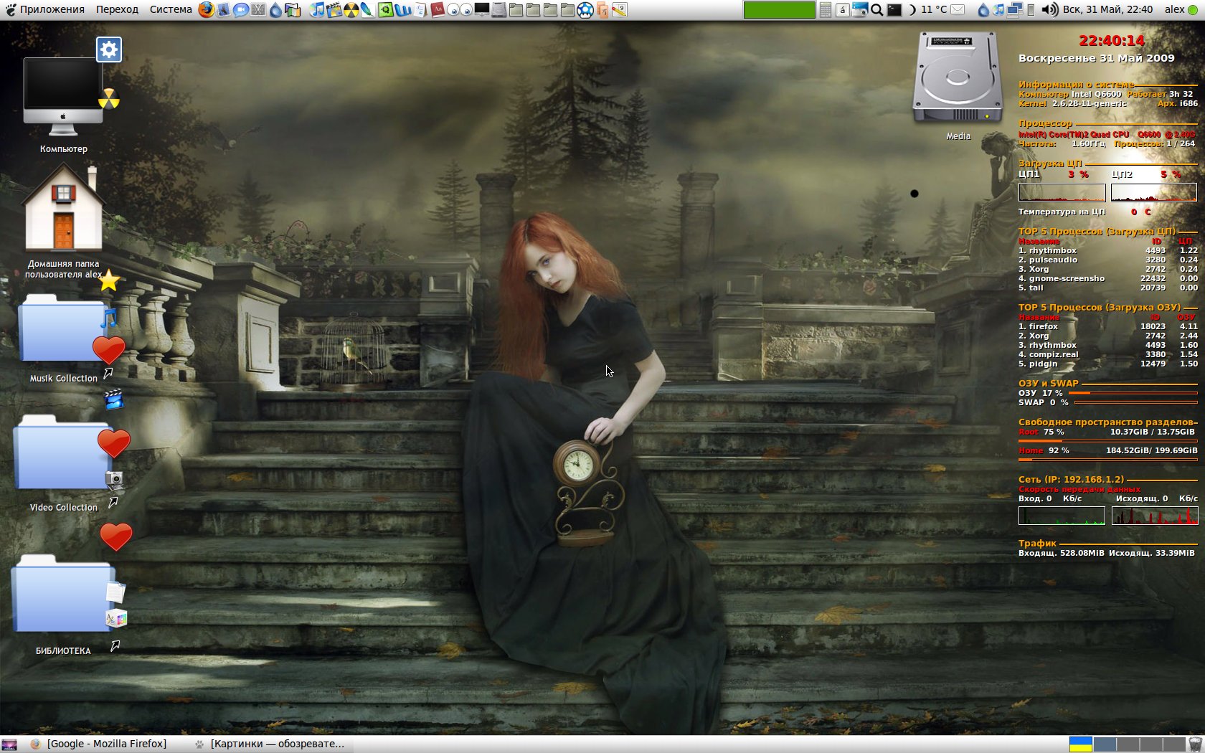Open the Система menu
Viewport: 1205px width, 753px height.
(x=171, y=9)
